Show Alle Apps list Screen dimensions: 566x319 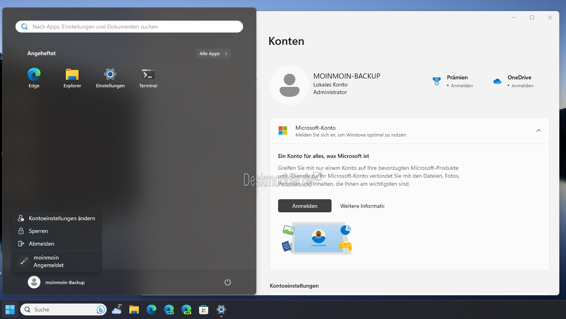point(213,54)
